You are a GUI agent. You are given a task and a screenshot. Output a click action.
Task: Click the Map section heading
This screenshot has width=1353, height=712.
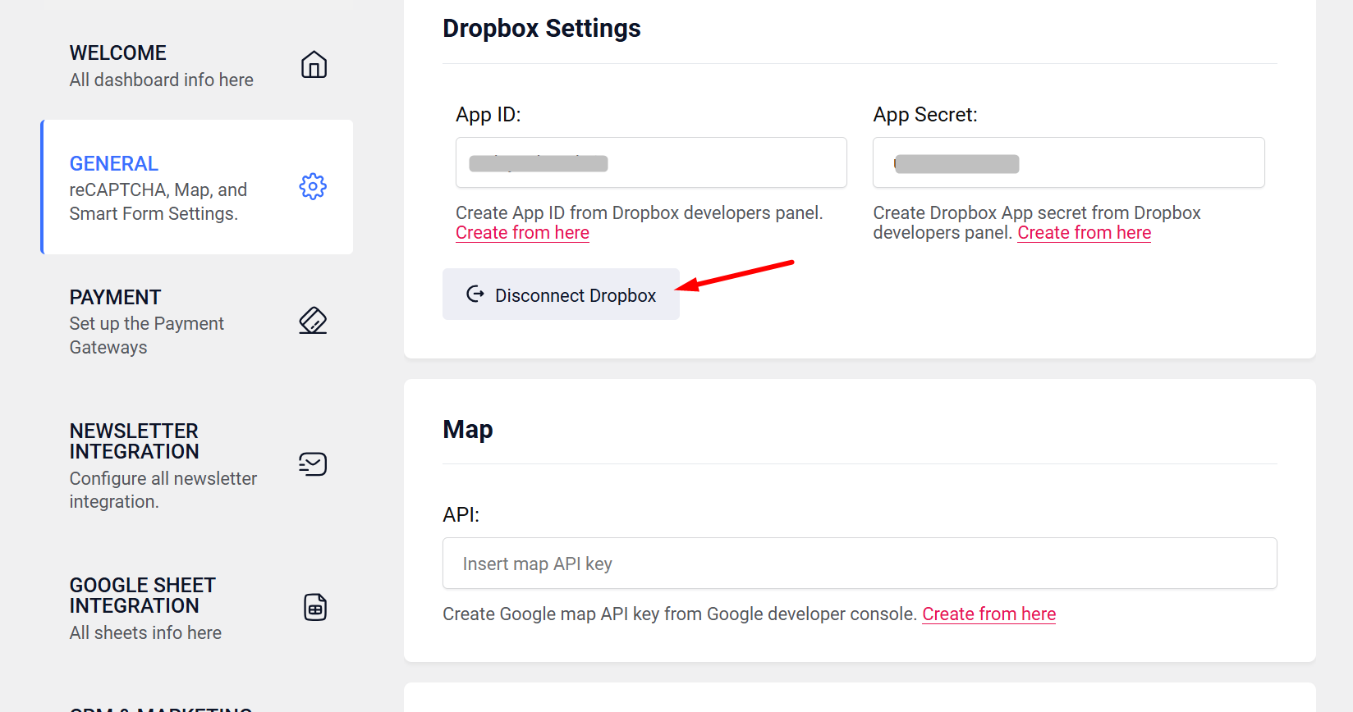click(468, 430)
